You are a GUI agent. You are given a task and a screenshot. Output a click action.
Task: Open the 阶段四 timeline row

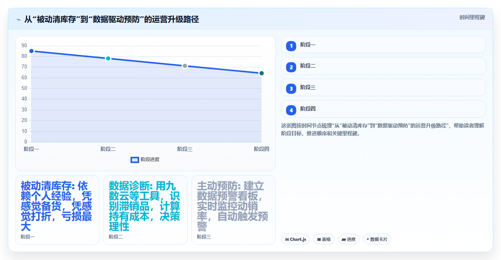click(383, 109)
